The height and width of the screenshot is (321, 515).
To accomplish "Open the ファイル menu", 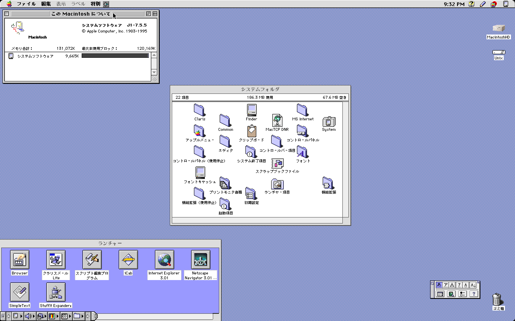I will pyautogui.click(x=26, y=4).
